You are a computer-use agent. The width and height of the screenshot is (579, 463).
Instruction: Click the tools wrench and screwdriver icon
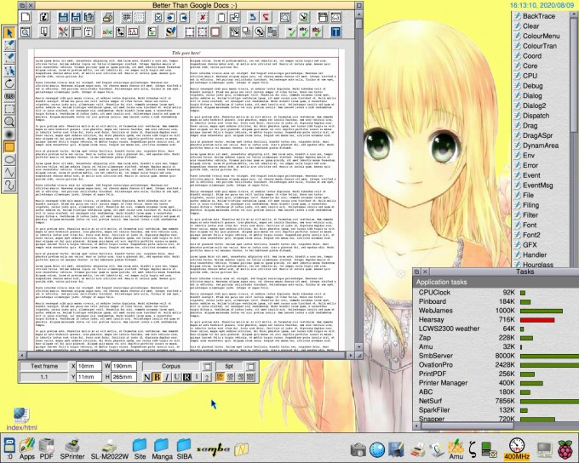63,31
